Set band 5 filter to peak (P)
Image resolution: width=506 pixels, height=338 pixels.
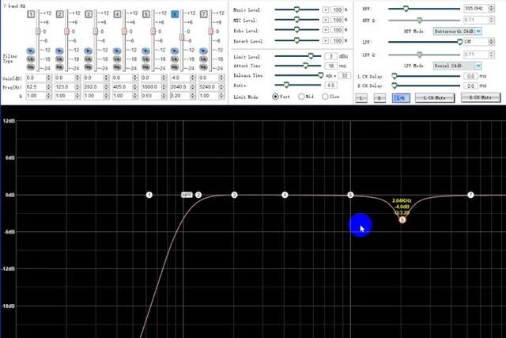[x=145, y=51]
